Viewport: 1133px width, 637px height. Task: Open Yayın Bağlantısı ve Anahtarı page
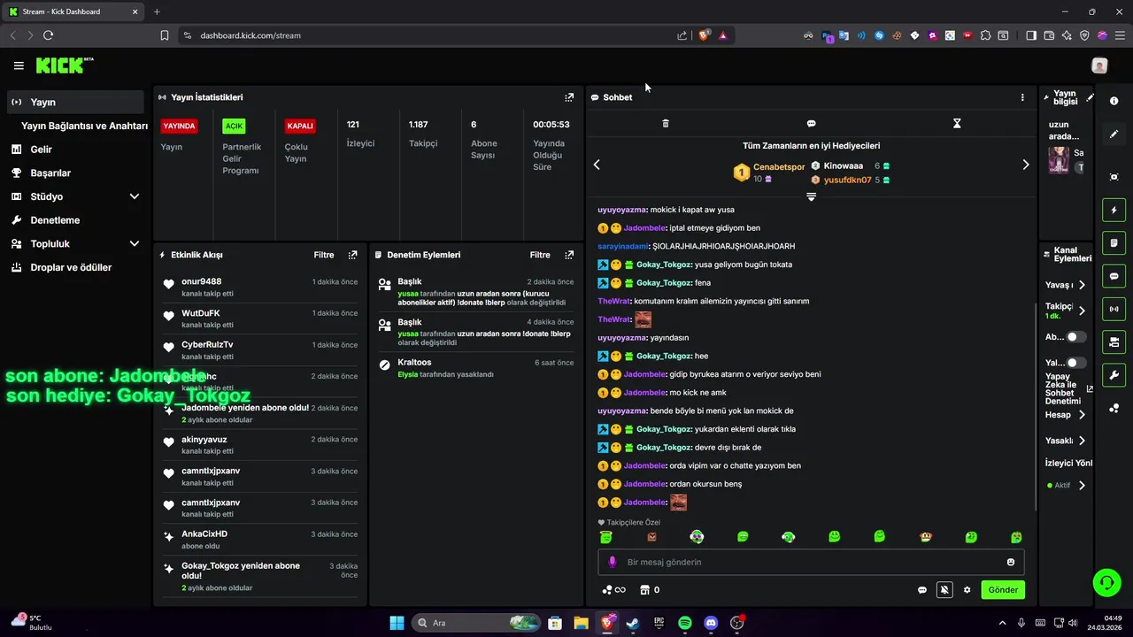click(84, 126)
